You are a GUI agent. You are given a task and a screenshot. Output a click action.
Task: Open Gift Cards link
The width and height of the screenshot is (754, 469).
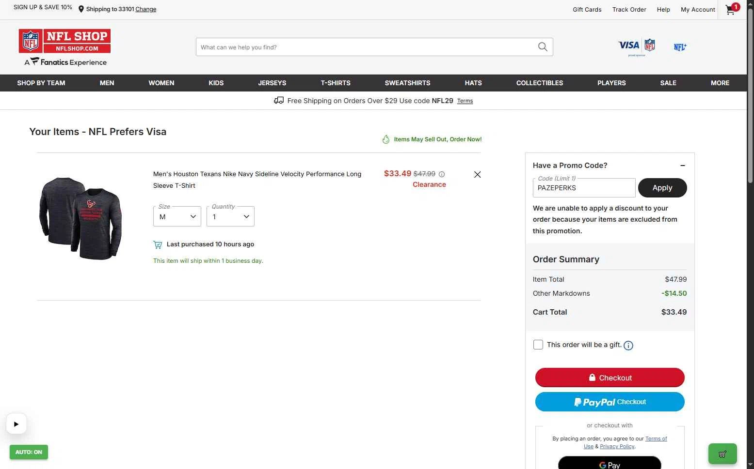(587, 10)
